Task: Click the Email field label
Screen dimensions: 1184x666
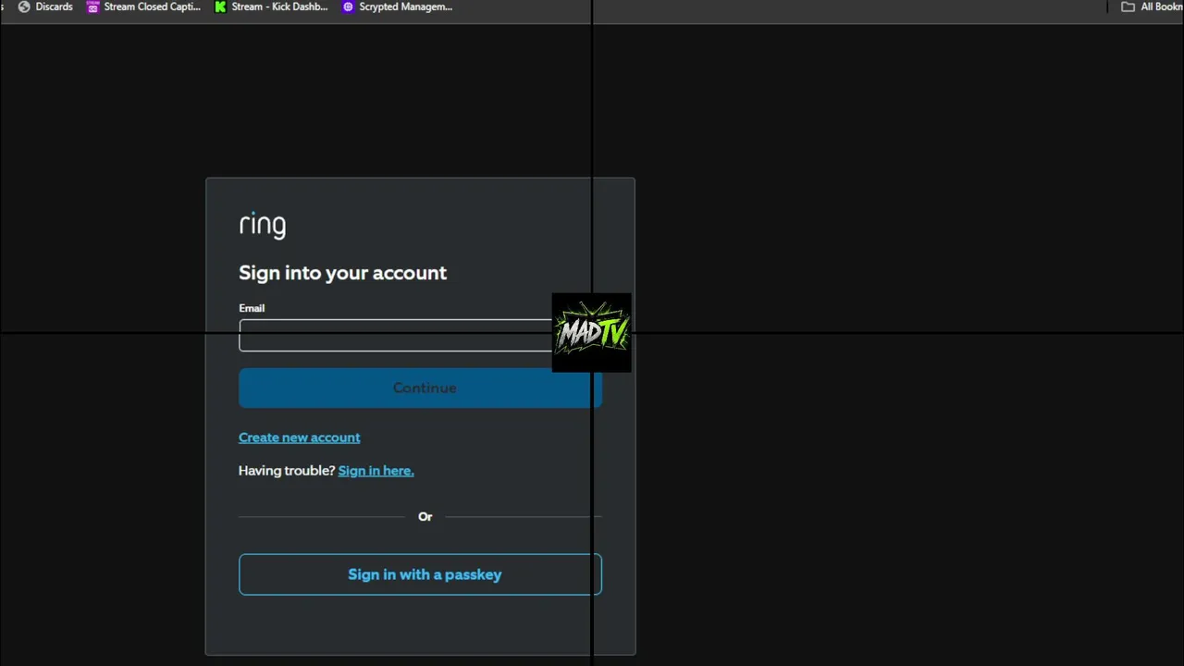Action: (252, 308)
